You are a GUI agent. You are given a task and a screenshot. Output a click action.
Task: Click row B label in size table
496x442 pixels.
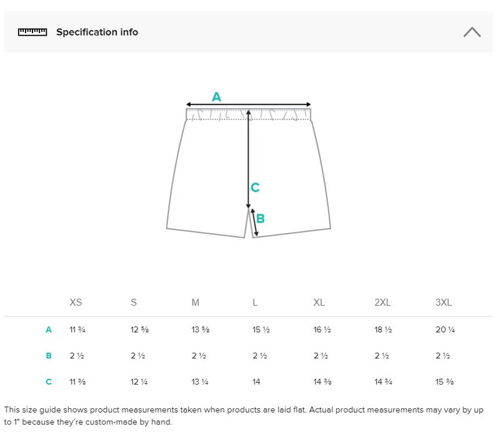[49, 356]
